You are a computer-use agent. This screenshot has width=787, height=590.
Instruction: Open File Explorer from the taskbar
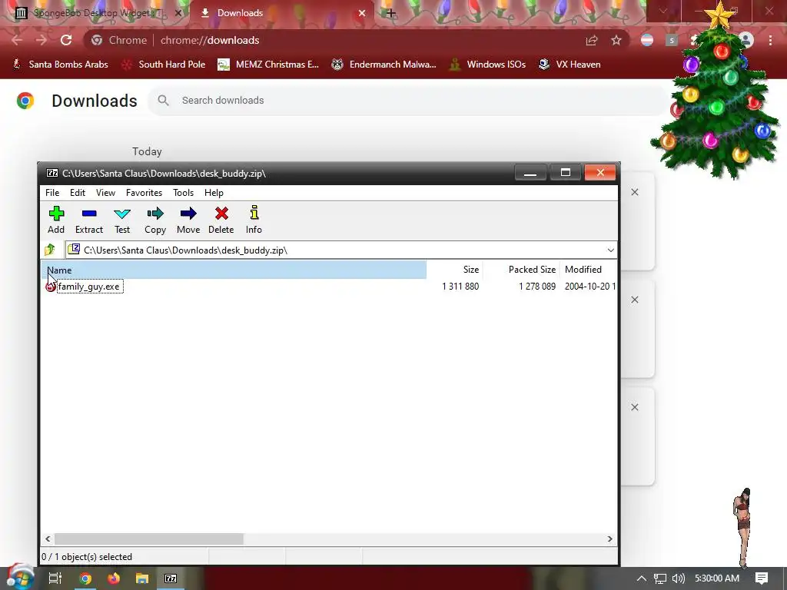coord(142,578)
